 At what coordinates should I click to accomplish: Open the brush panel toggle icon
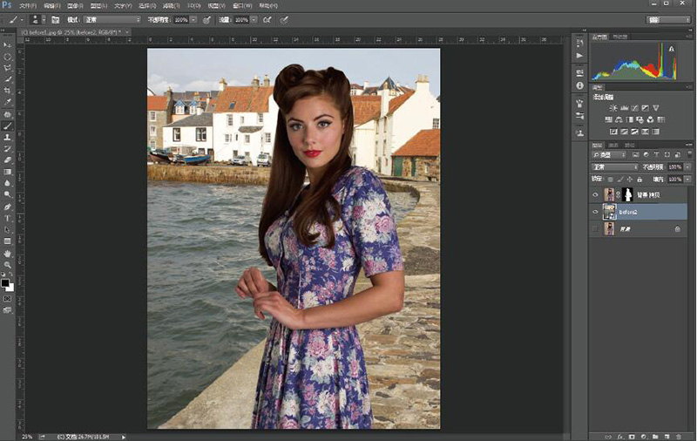(x=56, y=18)
